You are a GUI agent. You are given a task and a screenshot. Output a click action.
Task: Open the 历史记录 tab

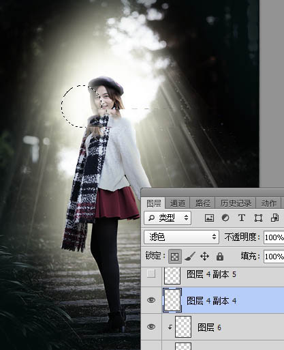(x=236, y=203)
